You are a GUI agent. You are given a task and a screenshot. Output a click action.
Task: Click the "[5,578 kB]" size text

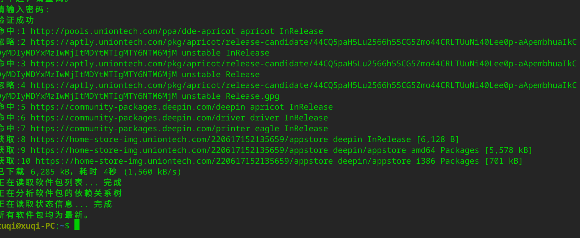pos(508,150)
